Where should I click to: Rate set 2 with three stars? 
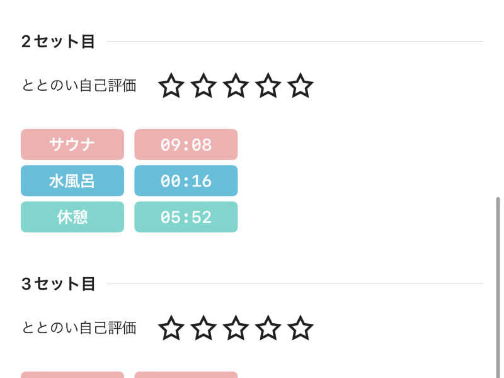(x=236, y=86)
